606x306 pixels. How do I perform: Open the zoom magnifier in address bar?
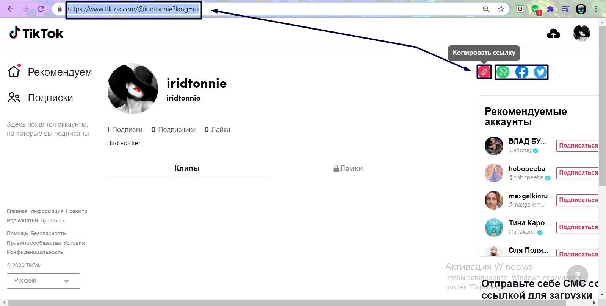coord(486,9)
